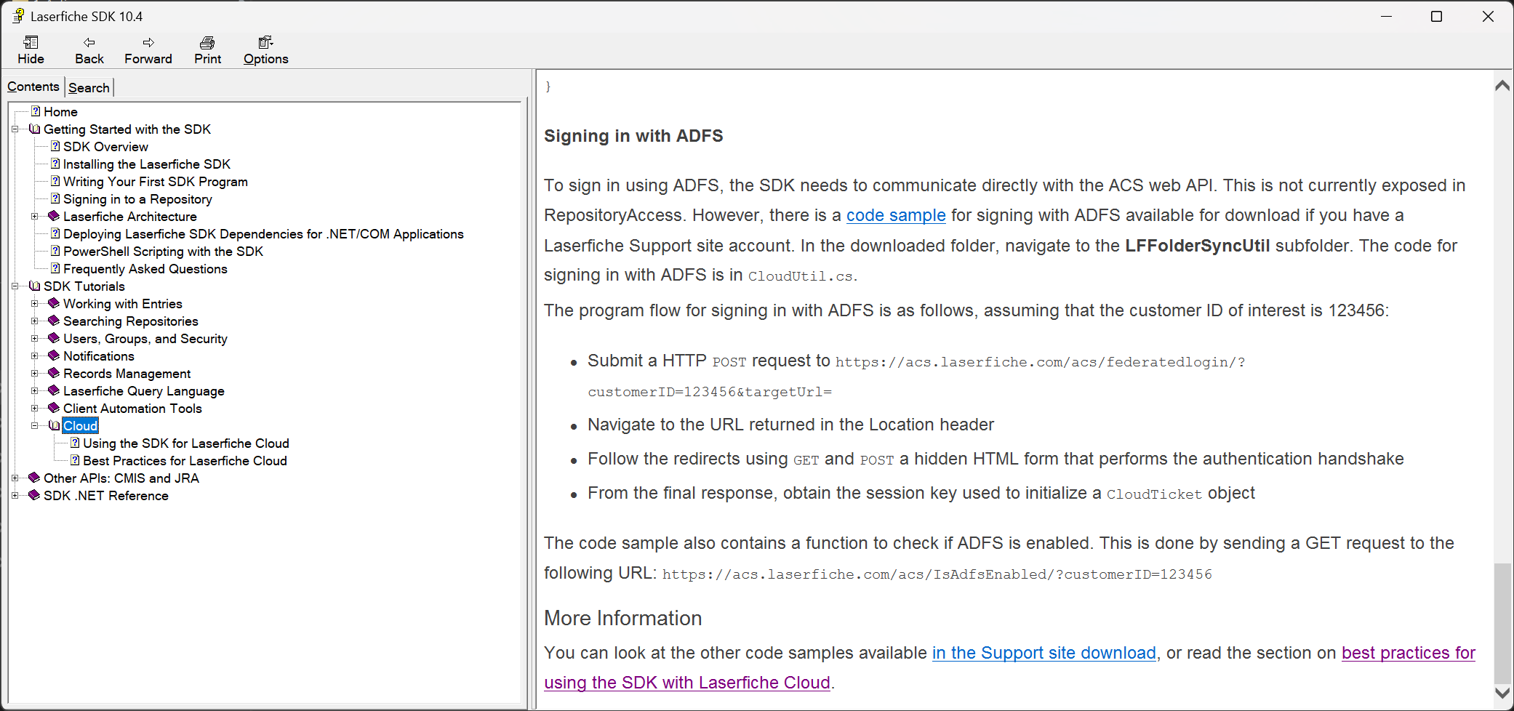
Task: Click the Users, Groups, and Security book icon
Action: 54,338
